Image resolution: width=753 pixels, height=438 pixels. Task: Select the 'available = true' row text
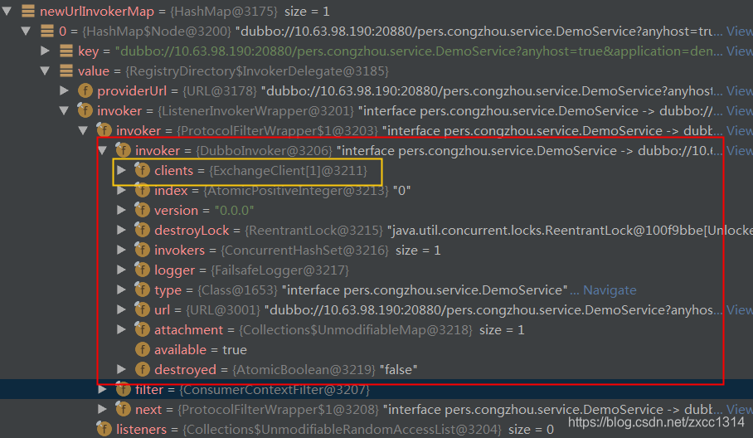(x=200, y=349)
